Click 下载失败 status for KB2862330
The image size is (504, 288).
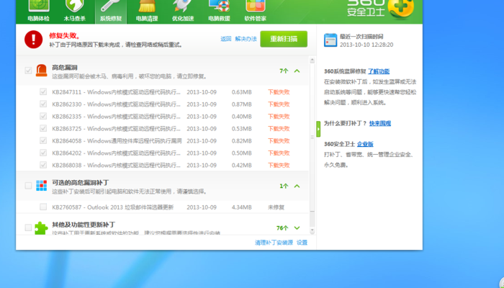click(279, 104)
